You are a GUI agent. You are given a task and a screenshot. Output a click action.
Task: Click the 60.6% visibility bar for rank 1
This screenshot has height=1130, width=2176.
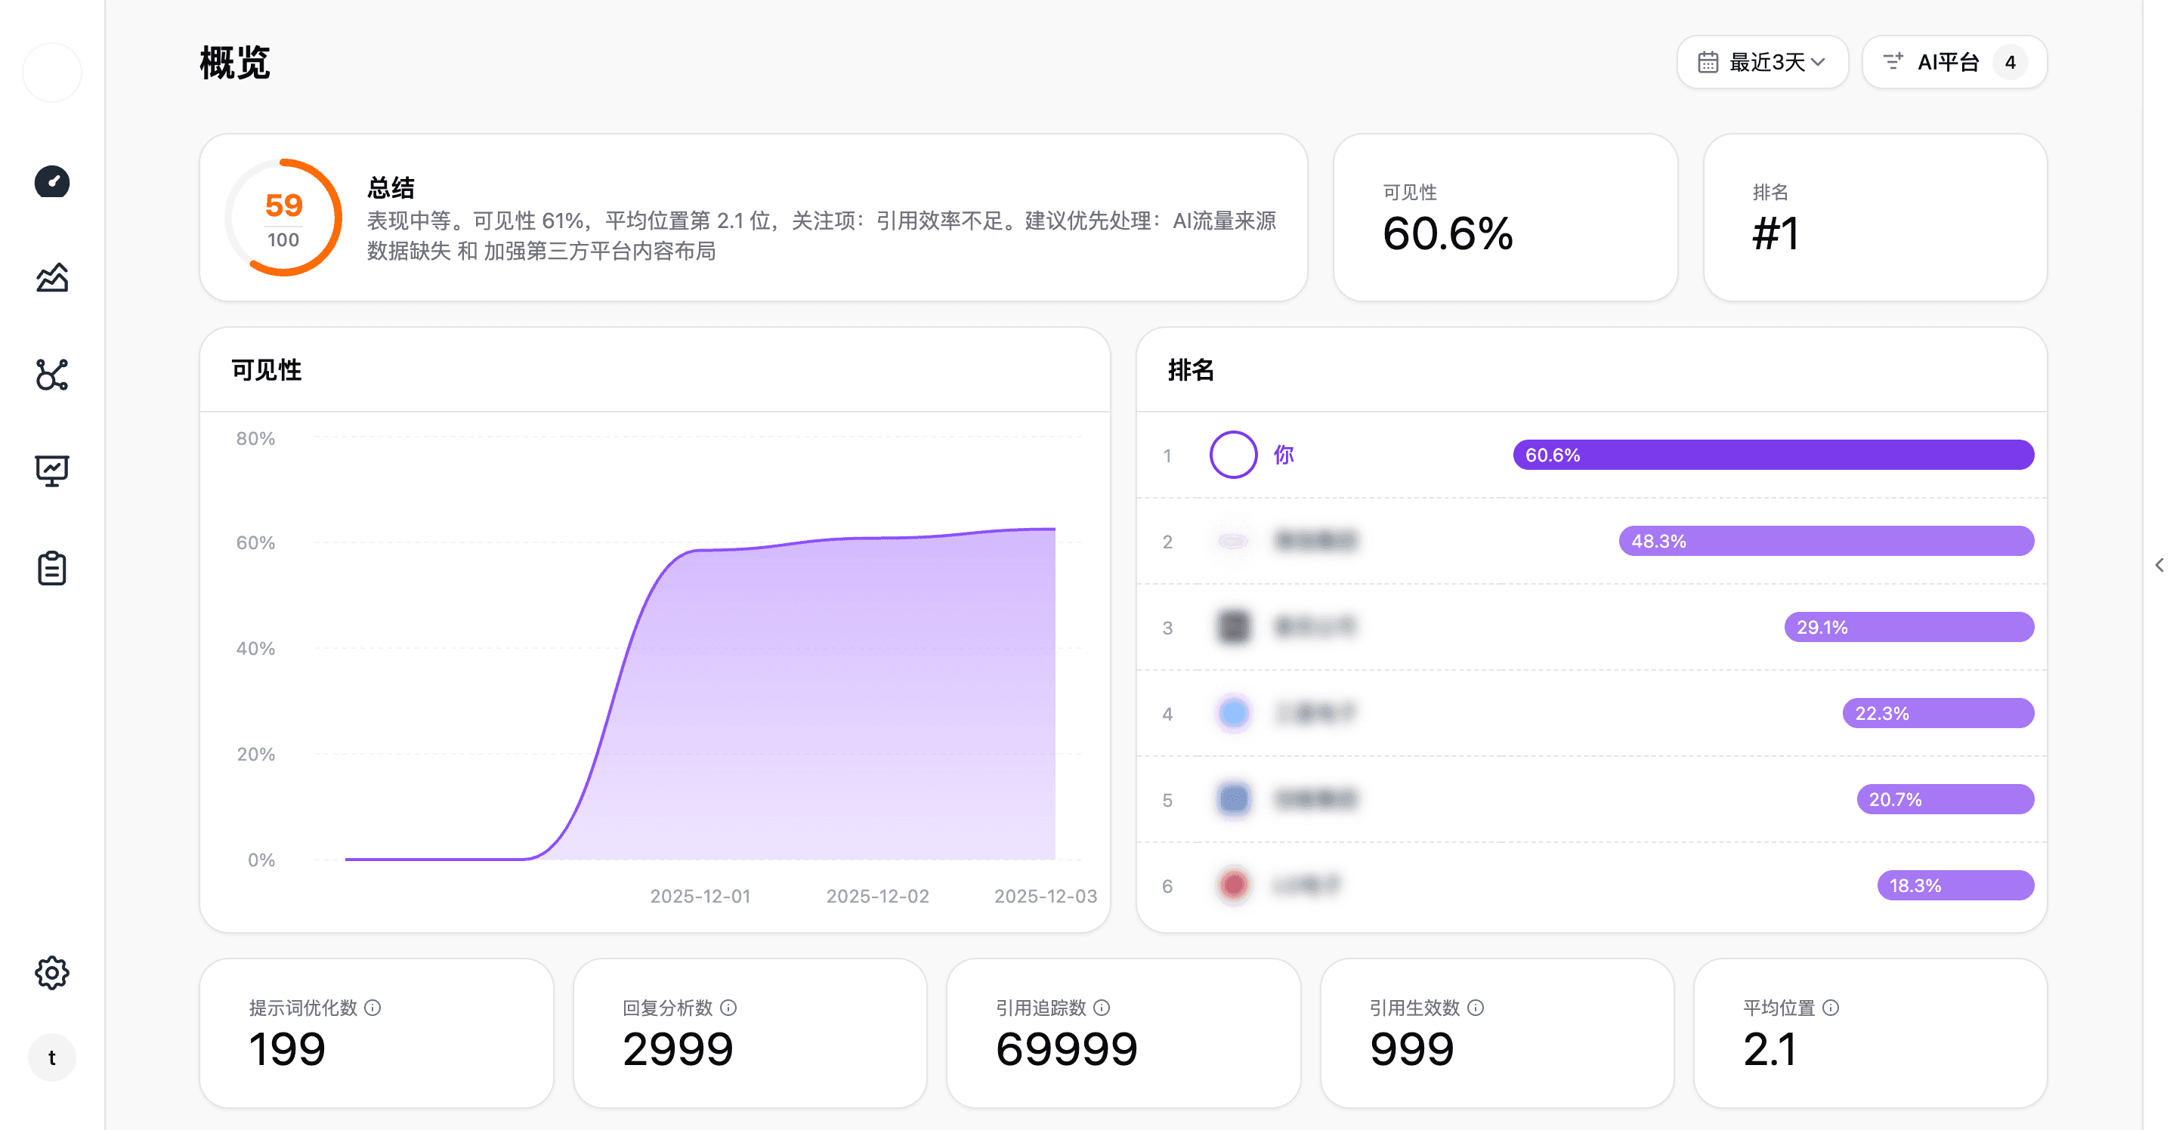click(x=1774, y=455)
